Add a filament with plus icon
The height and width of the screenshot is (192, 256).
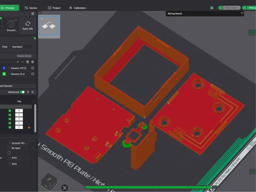coord(18,62)
